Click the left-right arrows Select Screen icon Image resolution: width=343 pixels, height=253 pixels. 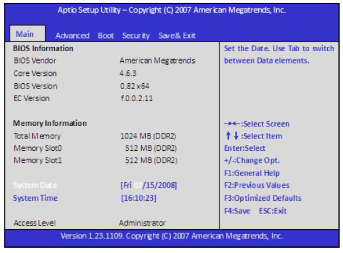(x=232, y=124)
